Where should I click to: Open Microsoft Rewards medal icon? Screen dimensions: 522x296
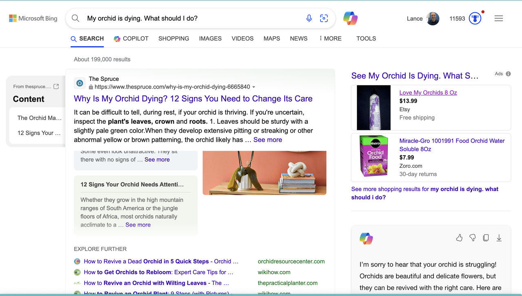pyautogui.click(x=475, y=18)
